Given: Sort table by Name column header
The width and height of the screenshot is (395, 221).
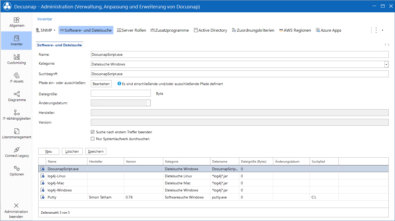Looking at the screenshot, I should tap(66, 161).
